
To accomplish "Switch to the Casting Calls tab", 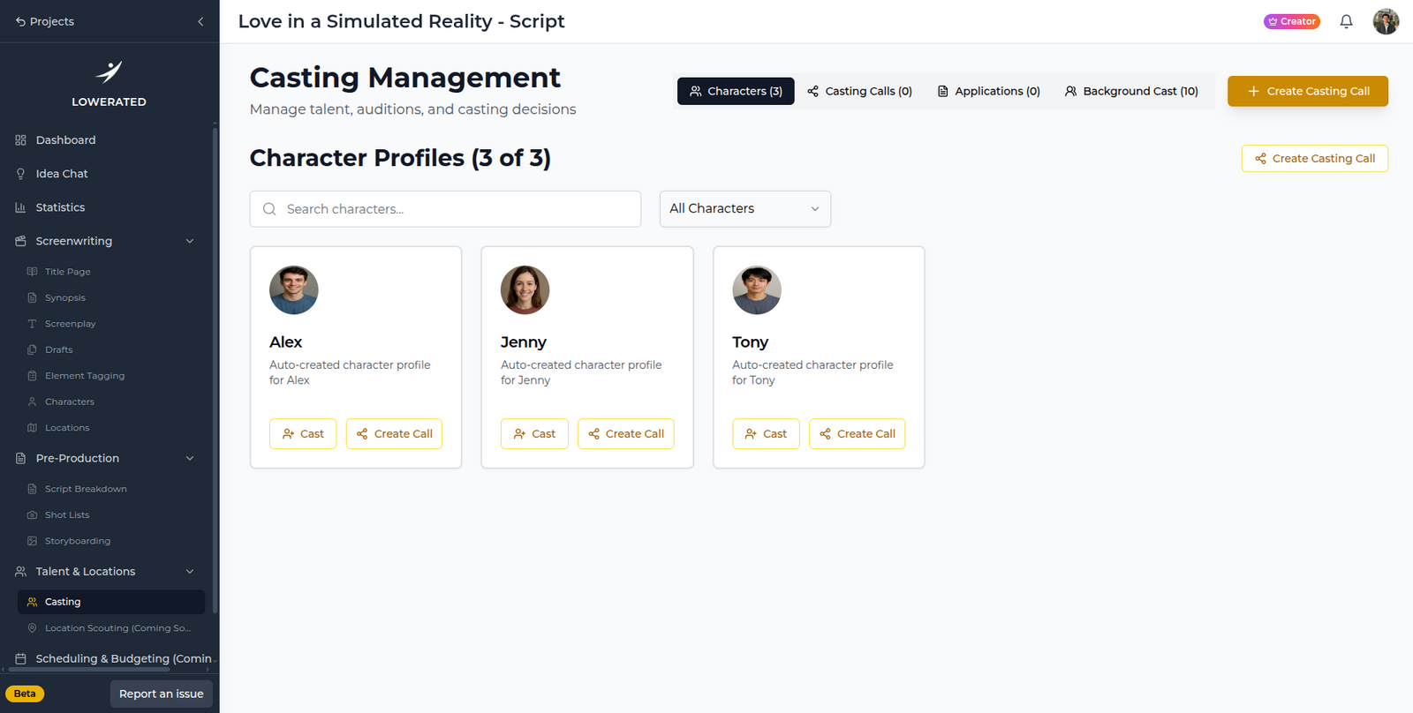I will point(859,91).
